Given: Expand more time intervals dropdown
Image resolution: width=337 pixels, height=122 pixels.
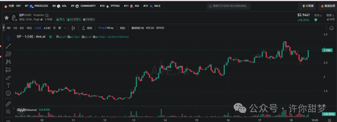Looking at the screenshot, I should (x=65, y=28).
